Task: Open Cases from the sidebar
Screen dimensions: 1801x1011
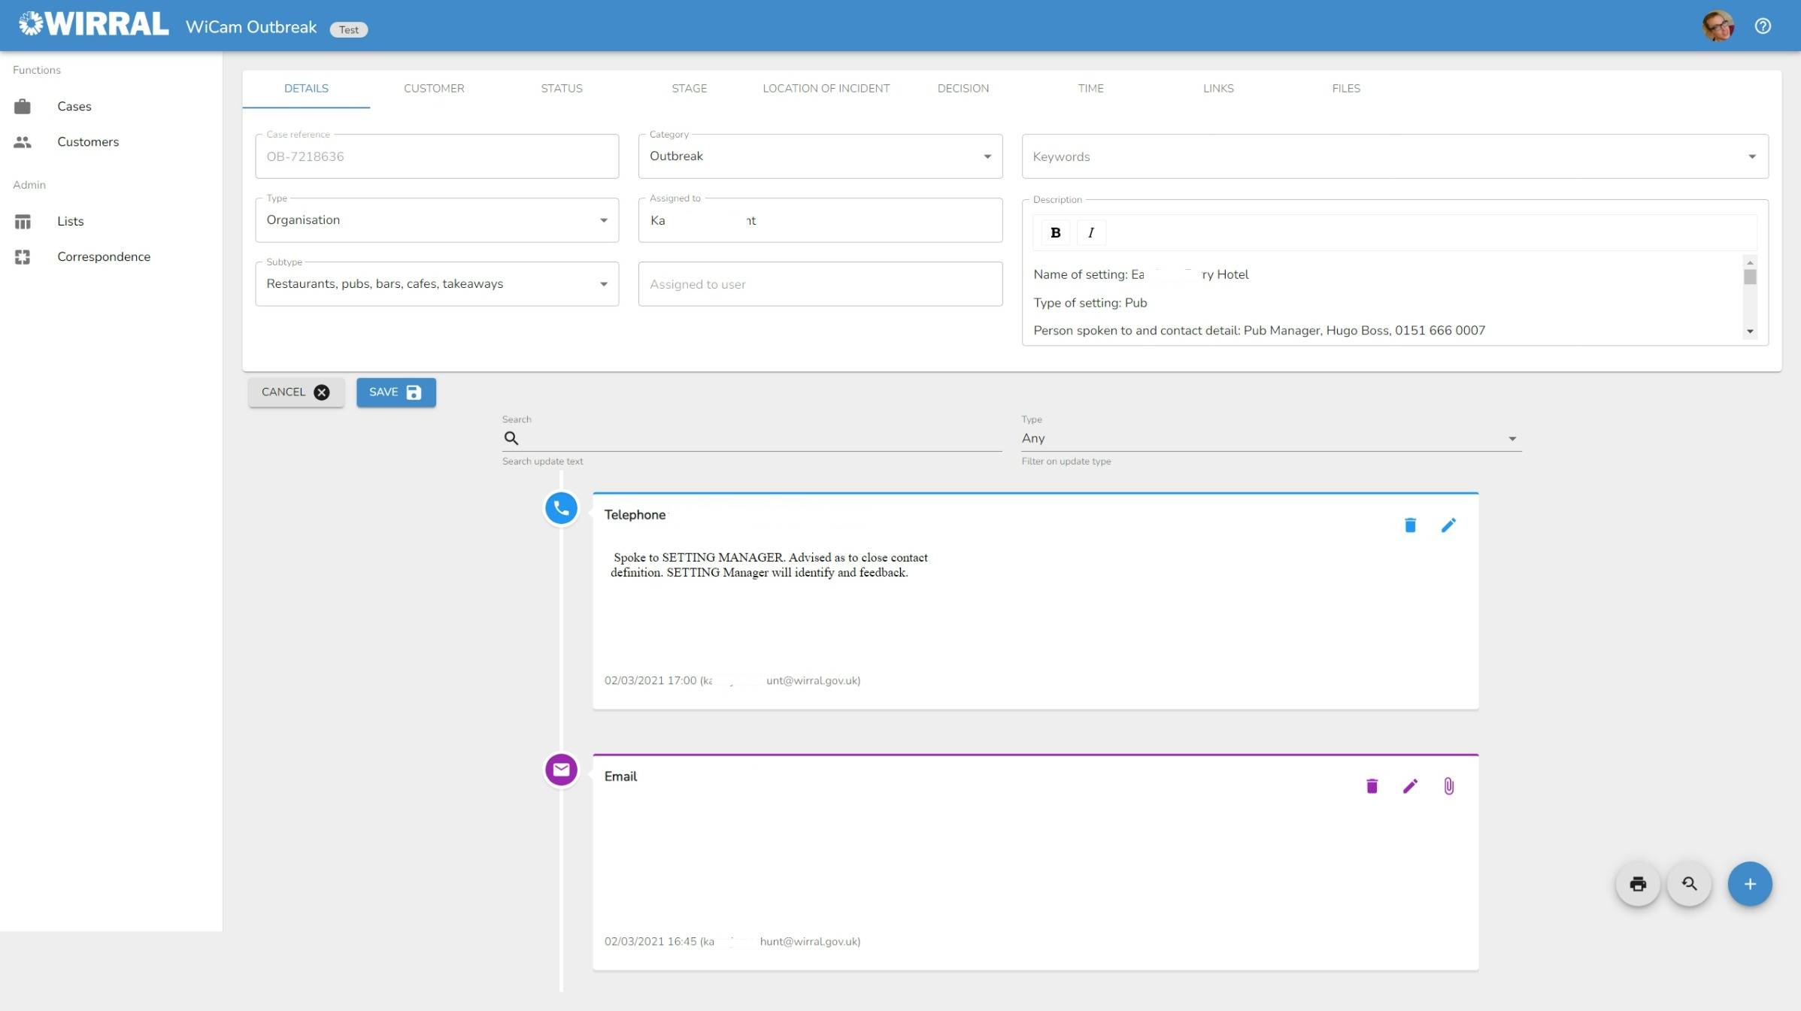Action: pyautogui.click(x=74, y=106)
